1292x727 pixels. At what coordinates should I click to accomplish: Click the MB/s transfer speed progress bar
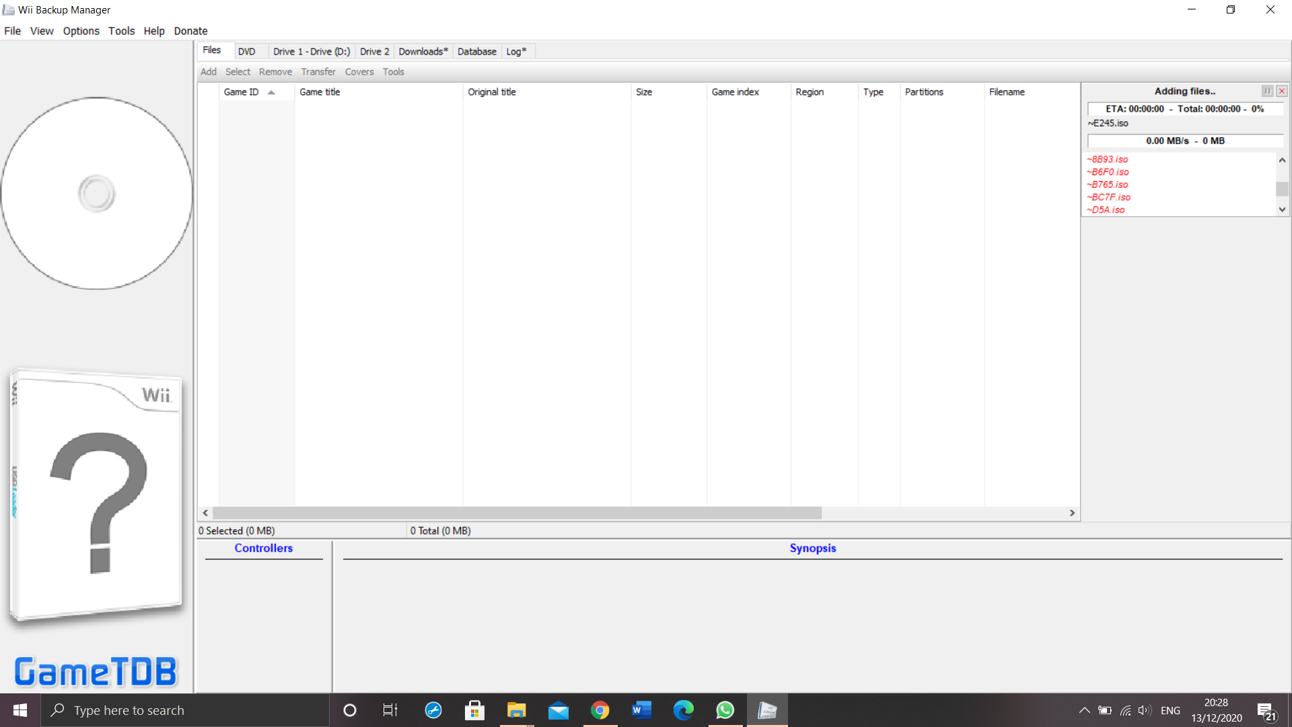[1186, 141]
